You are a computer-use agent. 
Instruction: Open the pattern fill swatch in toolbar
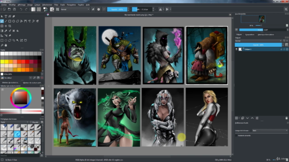(39, 9)
